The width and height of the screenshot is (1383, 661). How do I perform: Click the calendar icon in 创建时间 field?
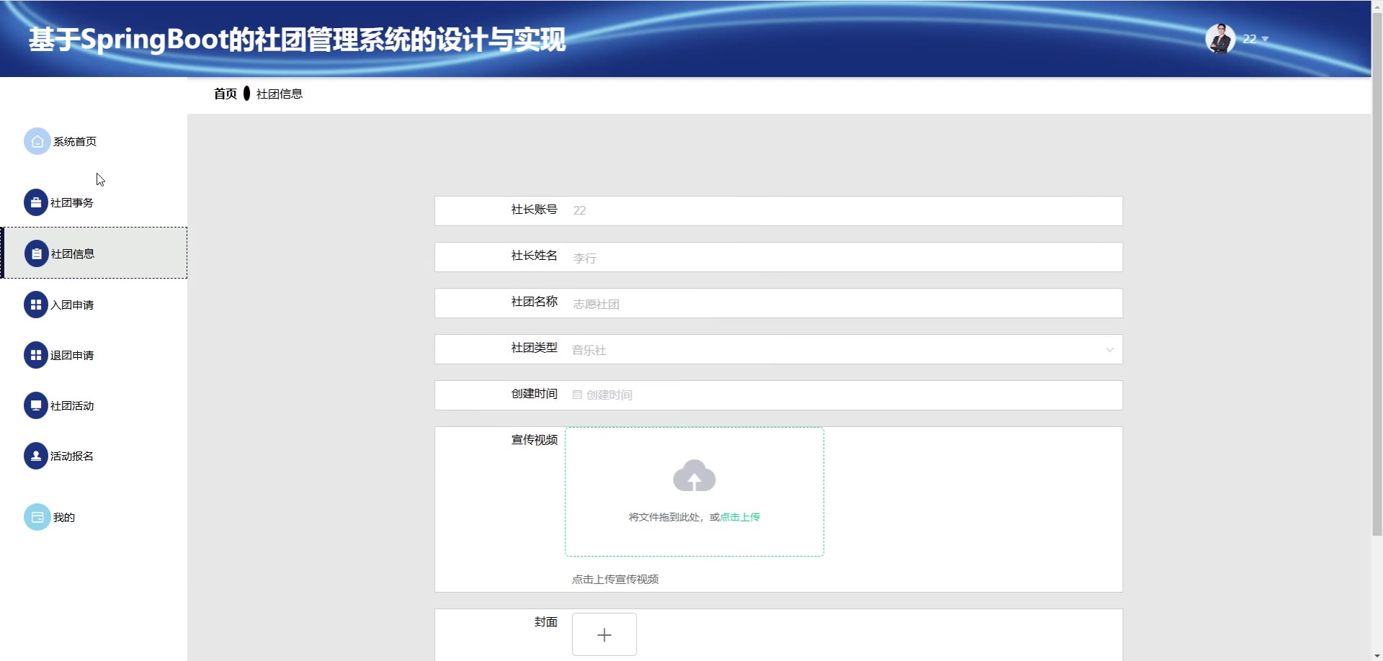pos(577,395)
